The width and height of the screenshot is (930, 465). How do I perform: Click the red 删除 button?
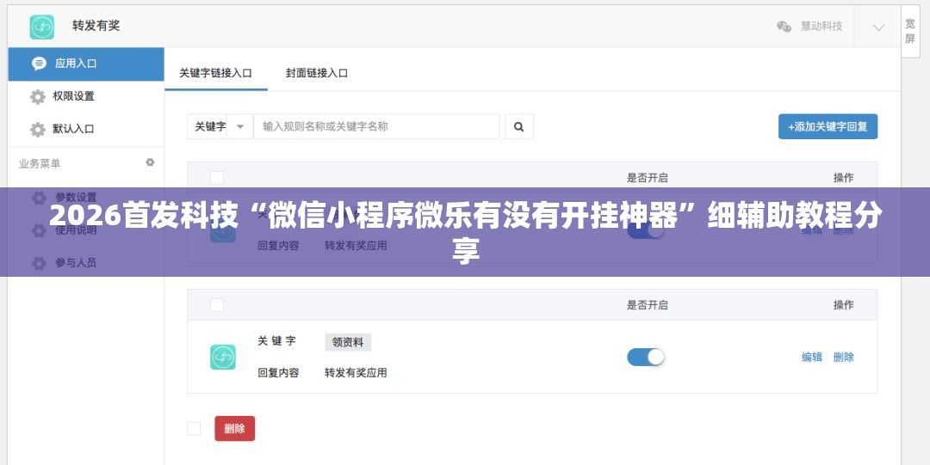(x=235, y=428)
